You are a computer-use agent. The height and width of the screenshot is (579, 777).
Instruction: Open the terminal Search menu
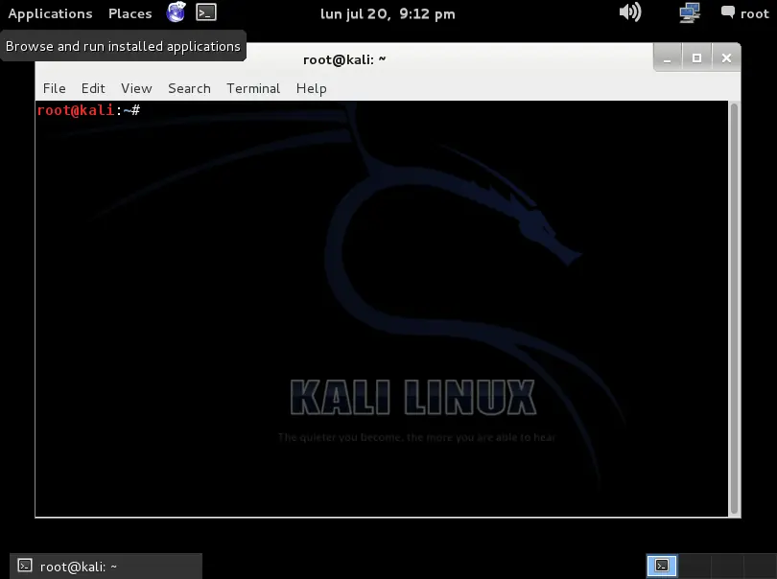click(x=189, y=88)
